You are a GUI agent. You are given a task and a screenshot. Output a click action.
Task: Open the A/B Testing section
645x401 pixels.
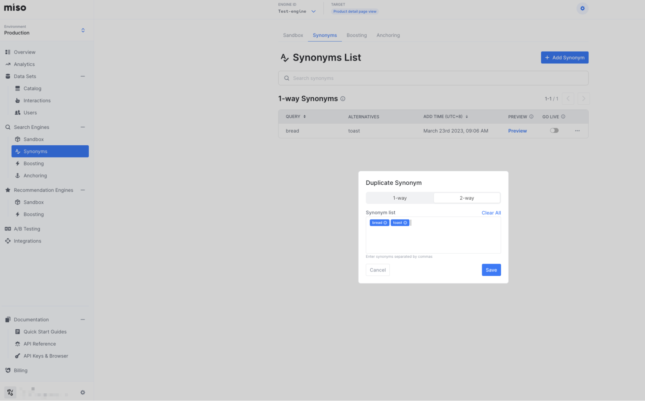tap(27, 229)
